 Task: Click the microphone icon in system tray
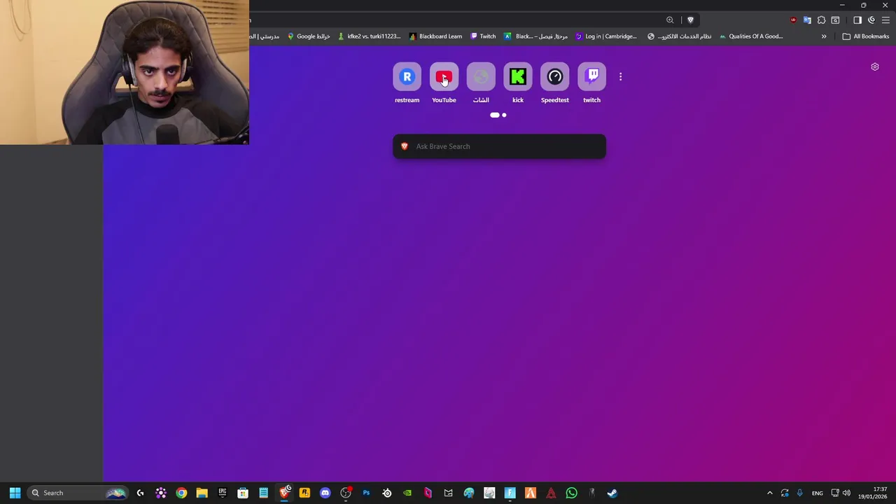point(799,493)
